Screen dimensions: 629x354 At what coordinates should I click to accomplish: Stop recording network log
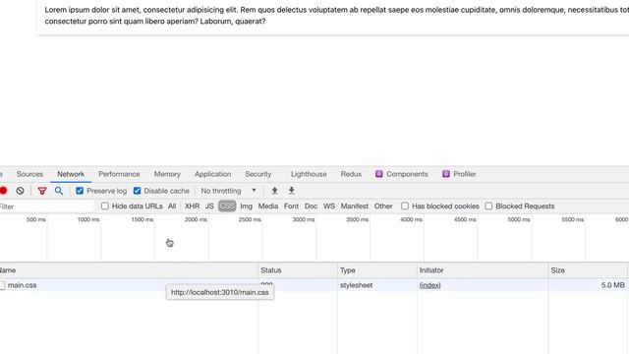pos(3,191)
